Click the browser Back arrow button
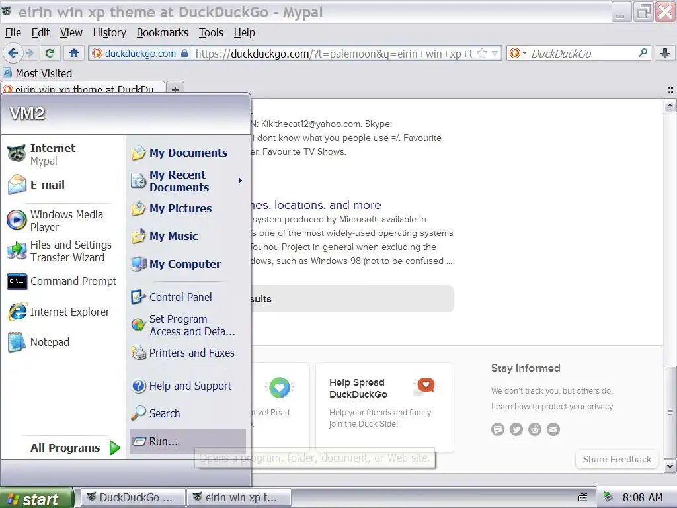 point(13,53)
